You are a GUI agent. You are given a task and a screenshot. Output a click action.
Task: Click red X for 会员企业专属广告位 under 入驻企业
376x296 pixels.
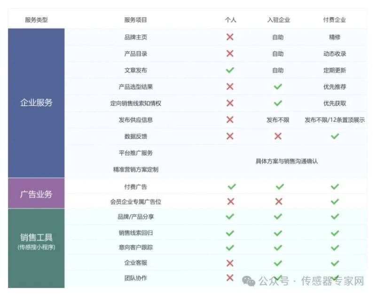pos(279,202)
